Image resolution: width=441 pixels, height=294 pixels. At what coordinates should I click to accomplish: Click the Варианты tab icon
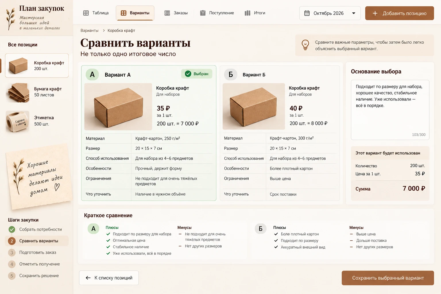[123, 13]
